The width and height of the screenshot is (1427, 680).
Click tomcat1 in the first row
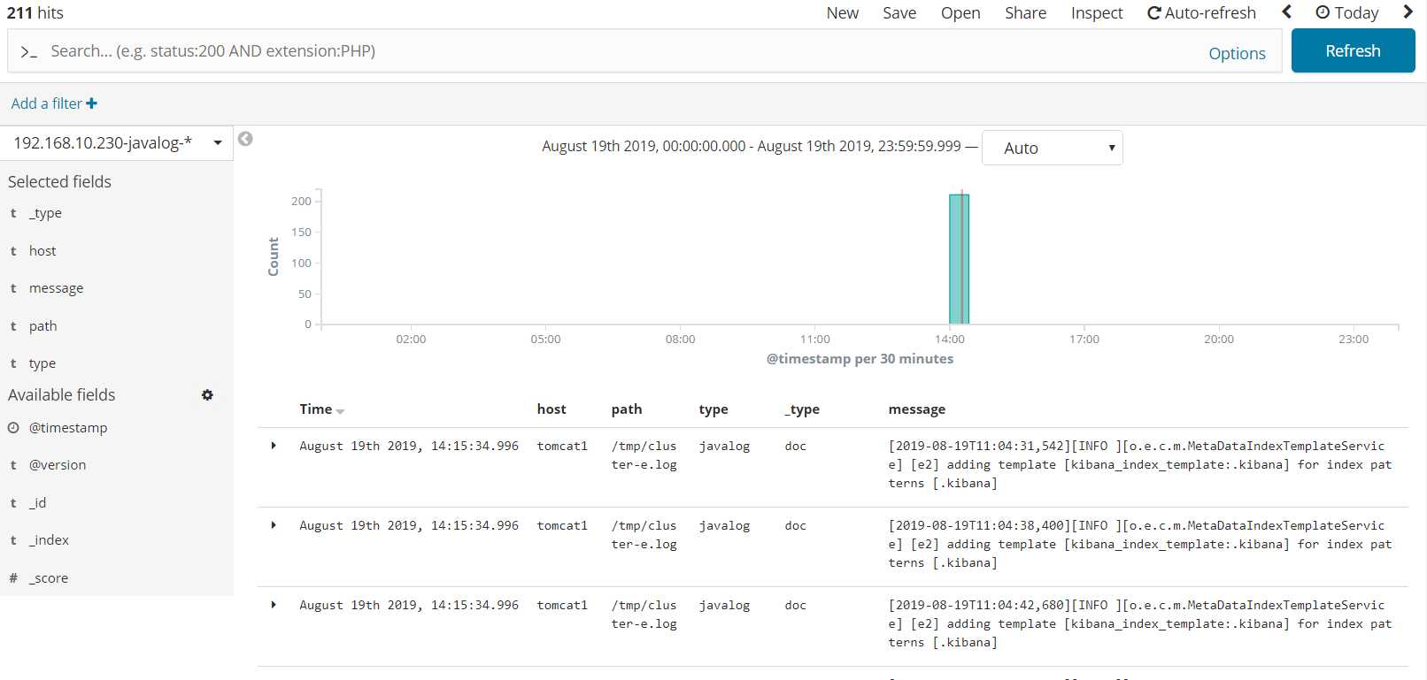tap(562, 446)
